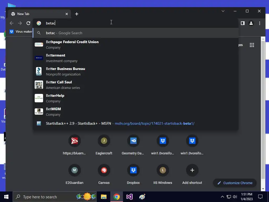Screen dimensions: 269x202
Task: Click the Customize Chrome button
Action: coord(235,183)
